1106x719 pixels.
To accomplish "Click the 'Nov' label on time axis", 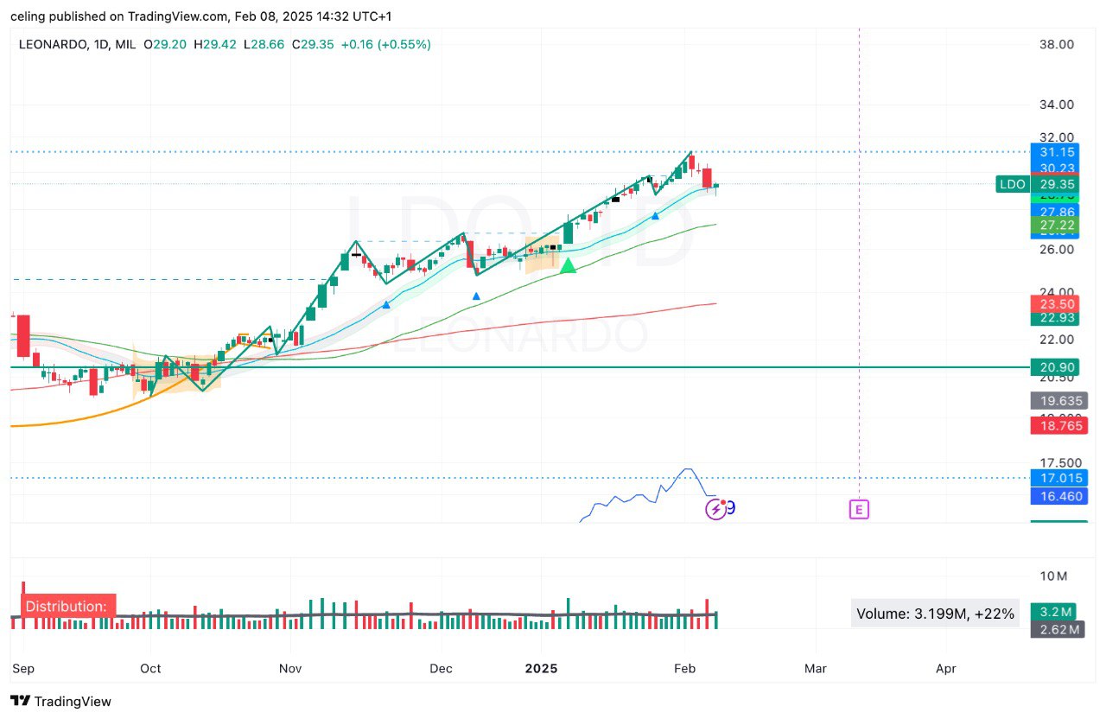I will [290, 668].
